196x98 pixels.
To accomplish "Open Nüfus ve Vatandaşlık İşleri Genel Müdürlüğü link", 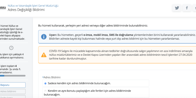I will 33,6.
